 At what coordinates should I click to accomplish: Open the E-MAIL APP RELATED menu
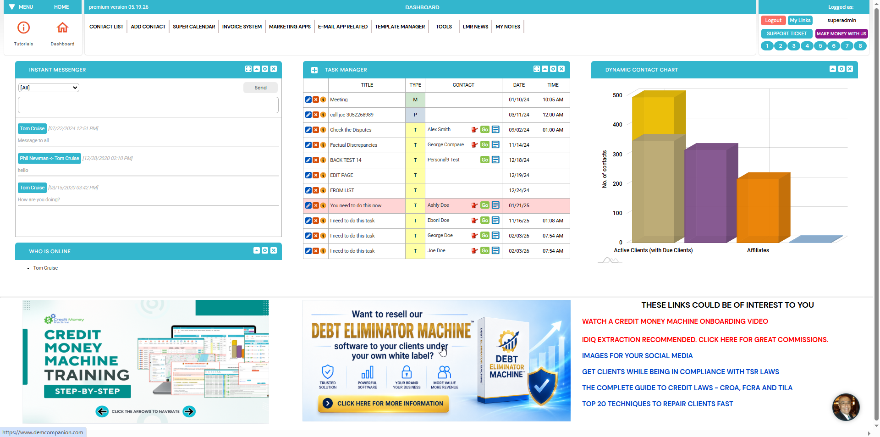tap(343, 27)
